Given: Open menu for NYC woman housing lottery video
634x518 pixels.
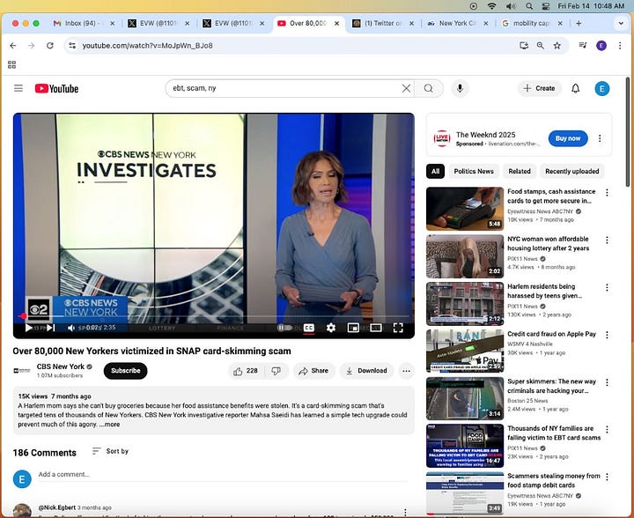Looking at the screenshot, I should (x=607, y=240).
